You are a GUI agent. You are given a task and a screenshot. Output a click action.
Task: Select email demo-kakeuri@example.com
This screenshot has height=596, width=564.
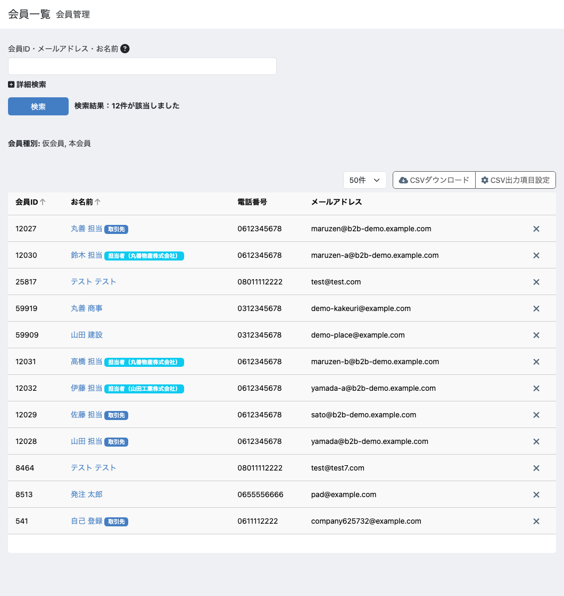[361, 308]
